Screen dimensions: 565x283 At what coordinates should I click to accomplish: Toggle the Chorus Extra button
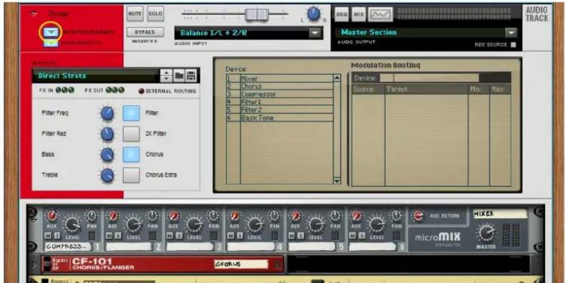coord(131,175)
